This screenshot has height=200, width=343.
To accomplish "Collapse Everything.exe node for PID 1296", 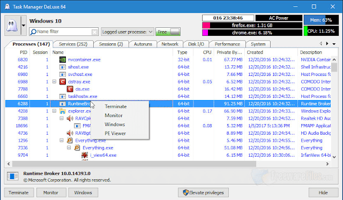I will coord(62,141).
